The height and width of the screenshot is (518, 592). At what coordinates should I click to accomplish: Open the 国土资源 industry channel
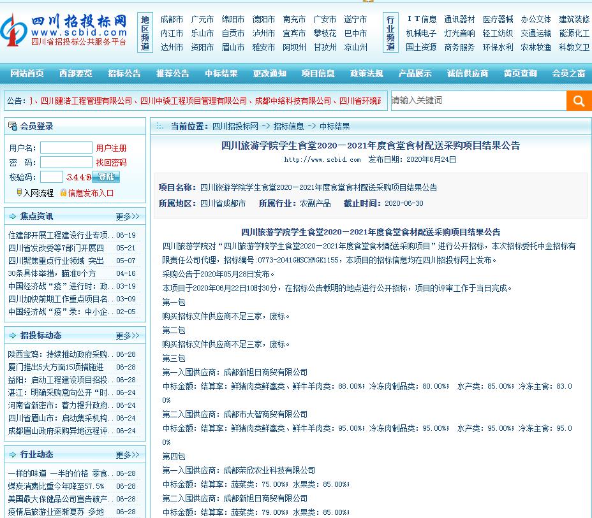(421, 47)
